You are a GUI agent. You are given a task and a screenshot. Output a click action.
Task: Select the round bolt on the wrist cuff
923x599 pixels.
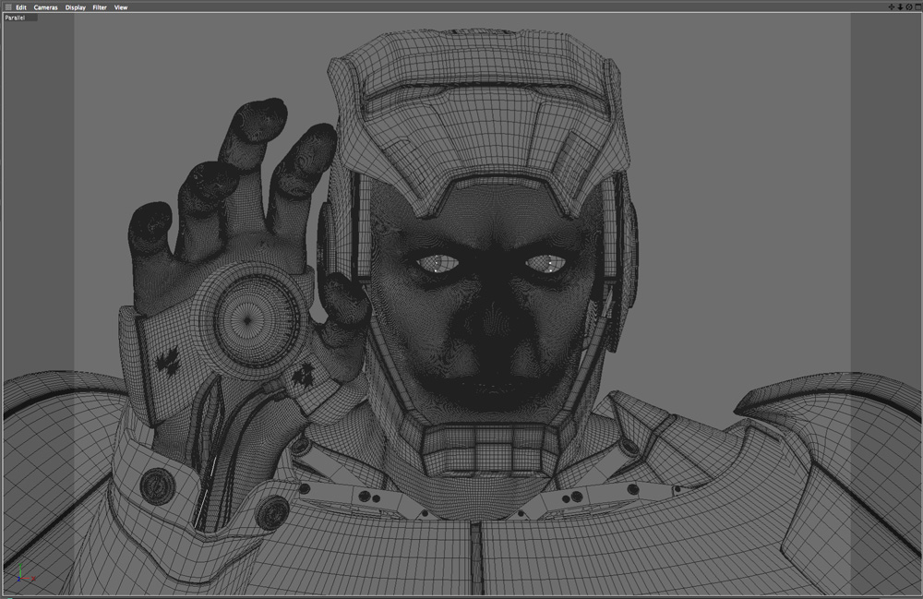[157, 486]
